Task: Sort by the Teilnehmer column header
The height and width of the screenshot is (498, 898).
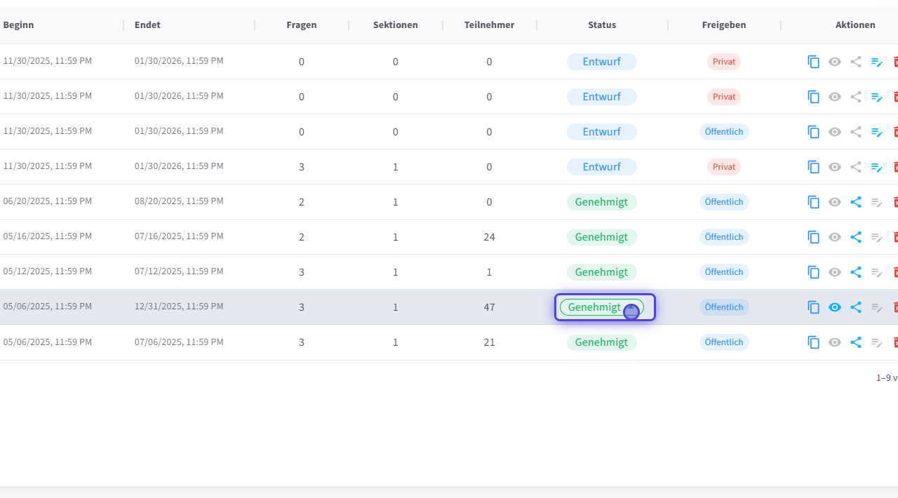Action: coord(489,25)
